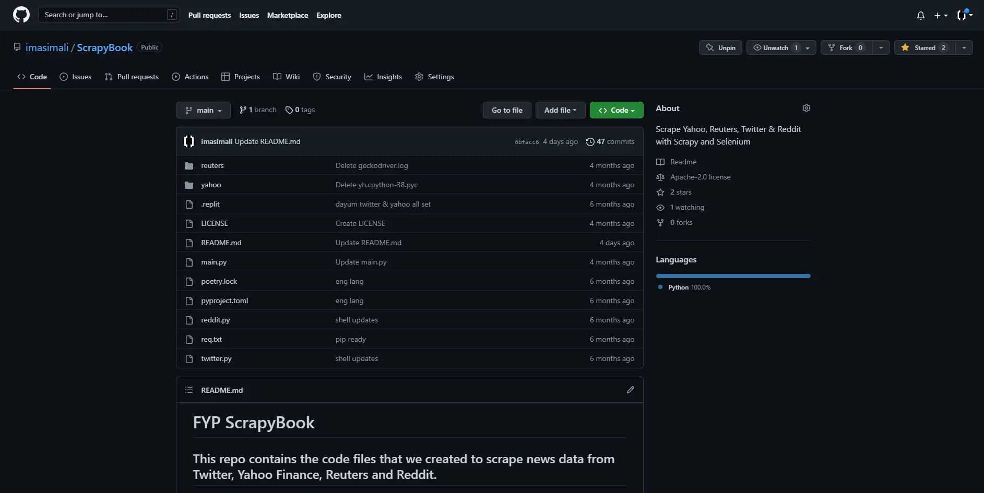Screen dimensions: 984x493
Task: Click the file icon beside LICENSE
Action: tap(189, 223)
